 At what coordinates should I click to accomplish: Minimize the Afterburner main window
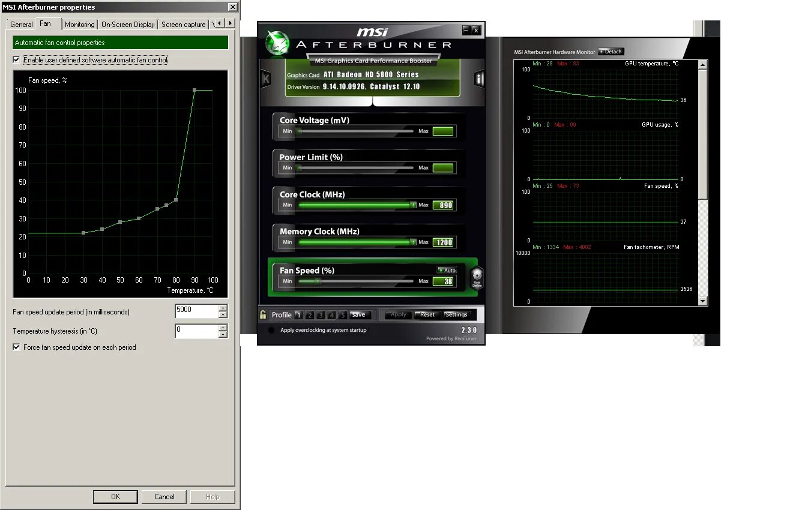(466, 29)
